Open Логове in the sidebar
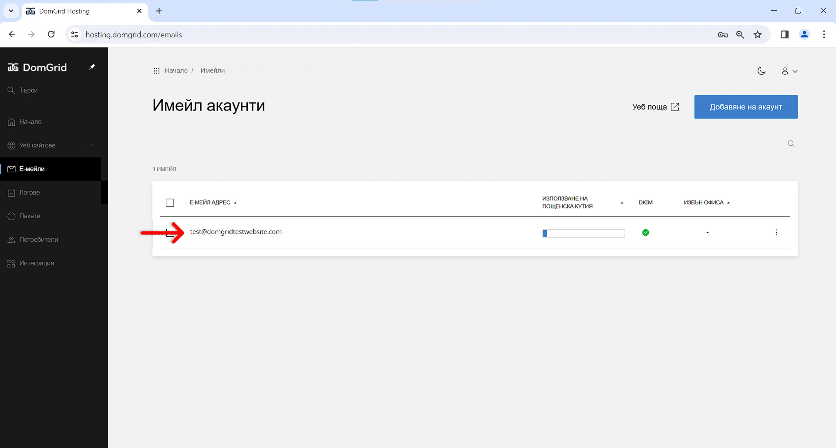Viewport: 836px width, 448px height. (x=30, y=192)
